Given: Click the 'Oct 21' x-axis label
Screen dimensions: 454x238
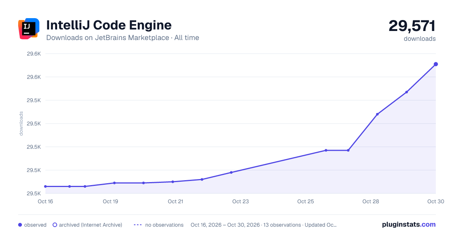Looking at the screenshot, I should click(176, 201).
